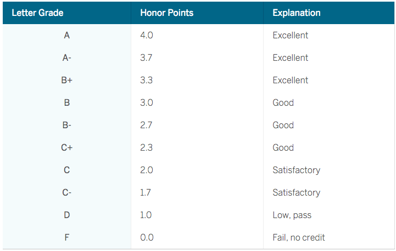Click the Fail, no credit explanation
The height and width of the screenshot is (251, 396).
click(x=299, y=237)
